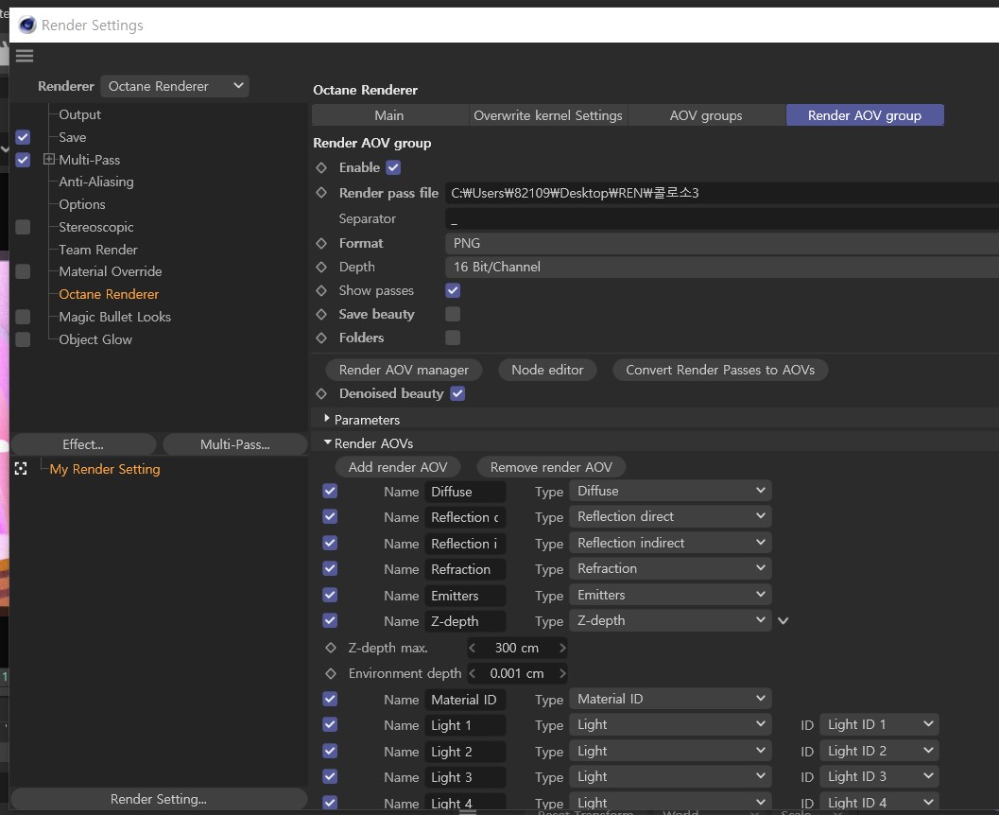999x815 pixels.
Task: Collapse Z-depth options chevron
Action: pyautogui.click(x=784, y=620)
